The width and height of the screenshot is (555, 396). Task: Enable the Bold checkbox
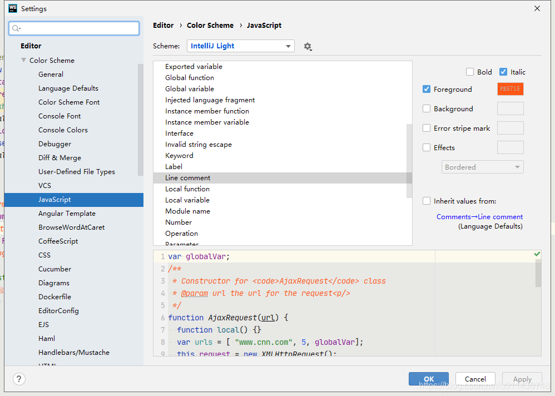point(470,72)
